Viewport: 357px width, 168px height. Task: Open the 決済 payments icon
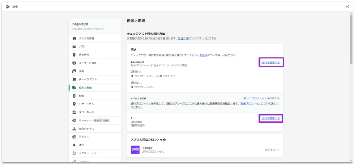pos(74,71)
